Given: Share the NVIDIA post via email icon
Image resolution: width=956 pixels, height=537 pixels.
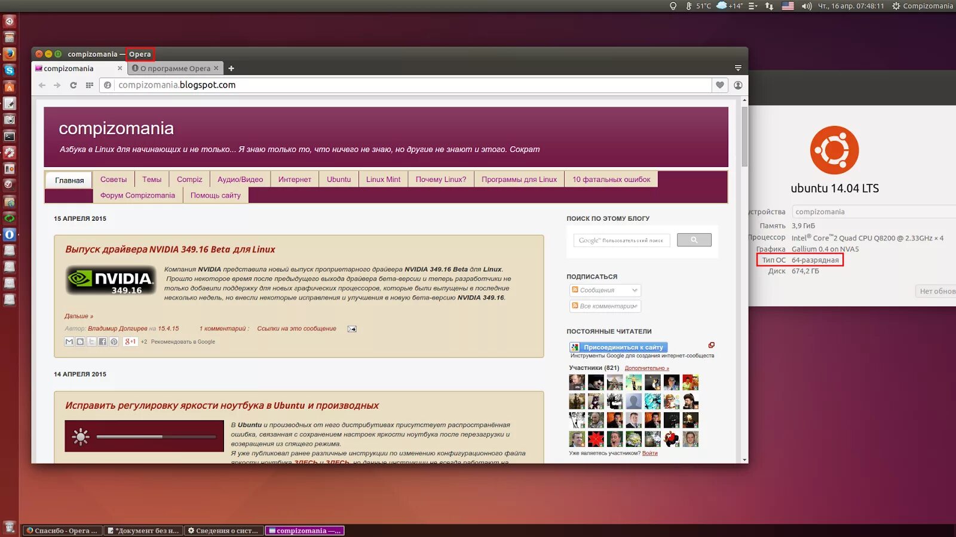Looking at the screenshot, I should [x=69, y=342].
